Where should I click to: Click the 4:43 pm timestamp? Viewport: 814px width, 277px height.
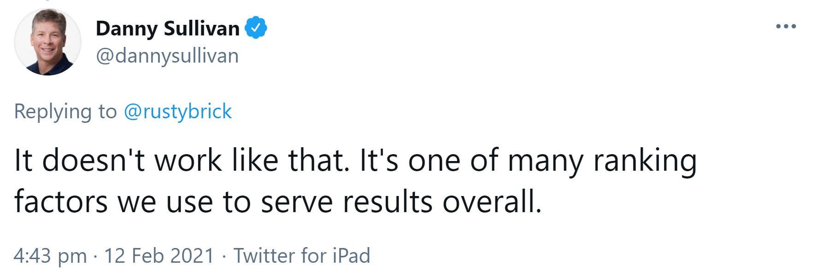(x=50, y=256)
